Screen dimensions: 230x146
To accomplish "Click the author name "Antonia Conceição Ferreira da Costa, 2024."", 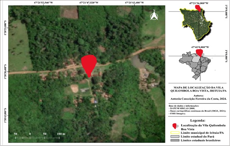I will tap(198, 99).
